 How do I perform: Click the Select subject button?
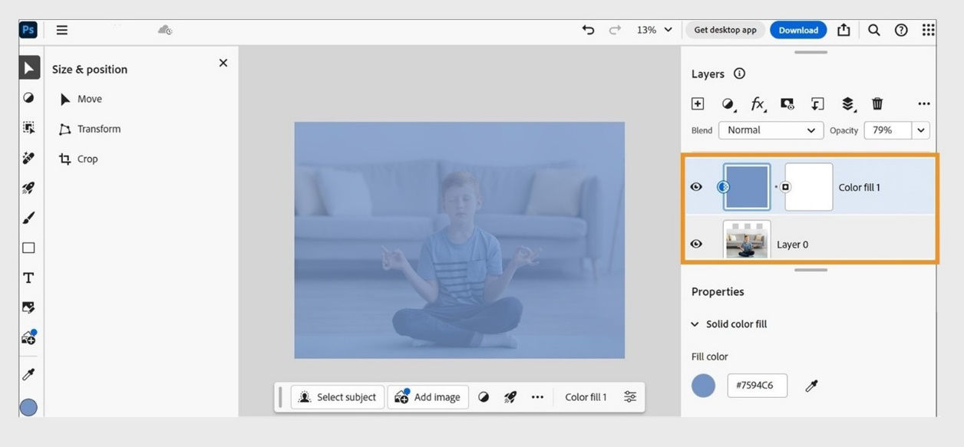337,396
